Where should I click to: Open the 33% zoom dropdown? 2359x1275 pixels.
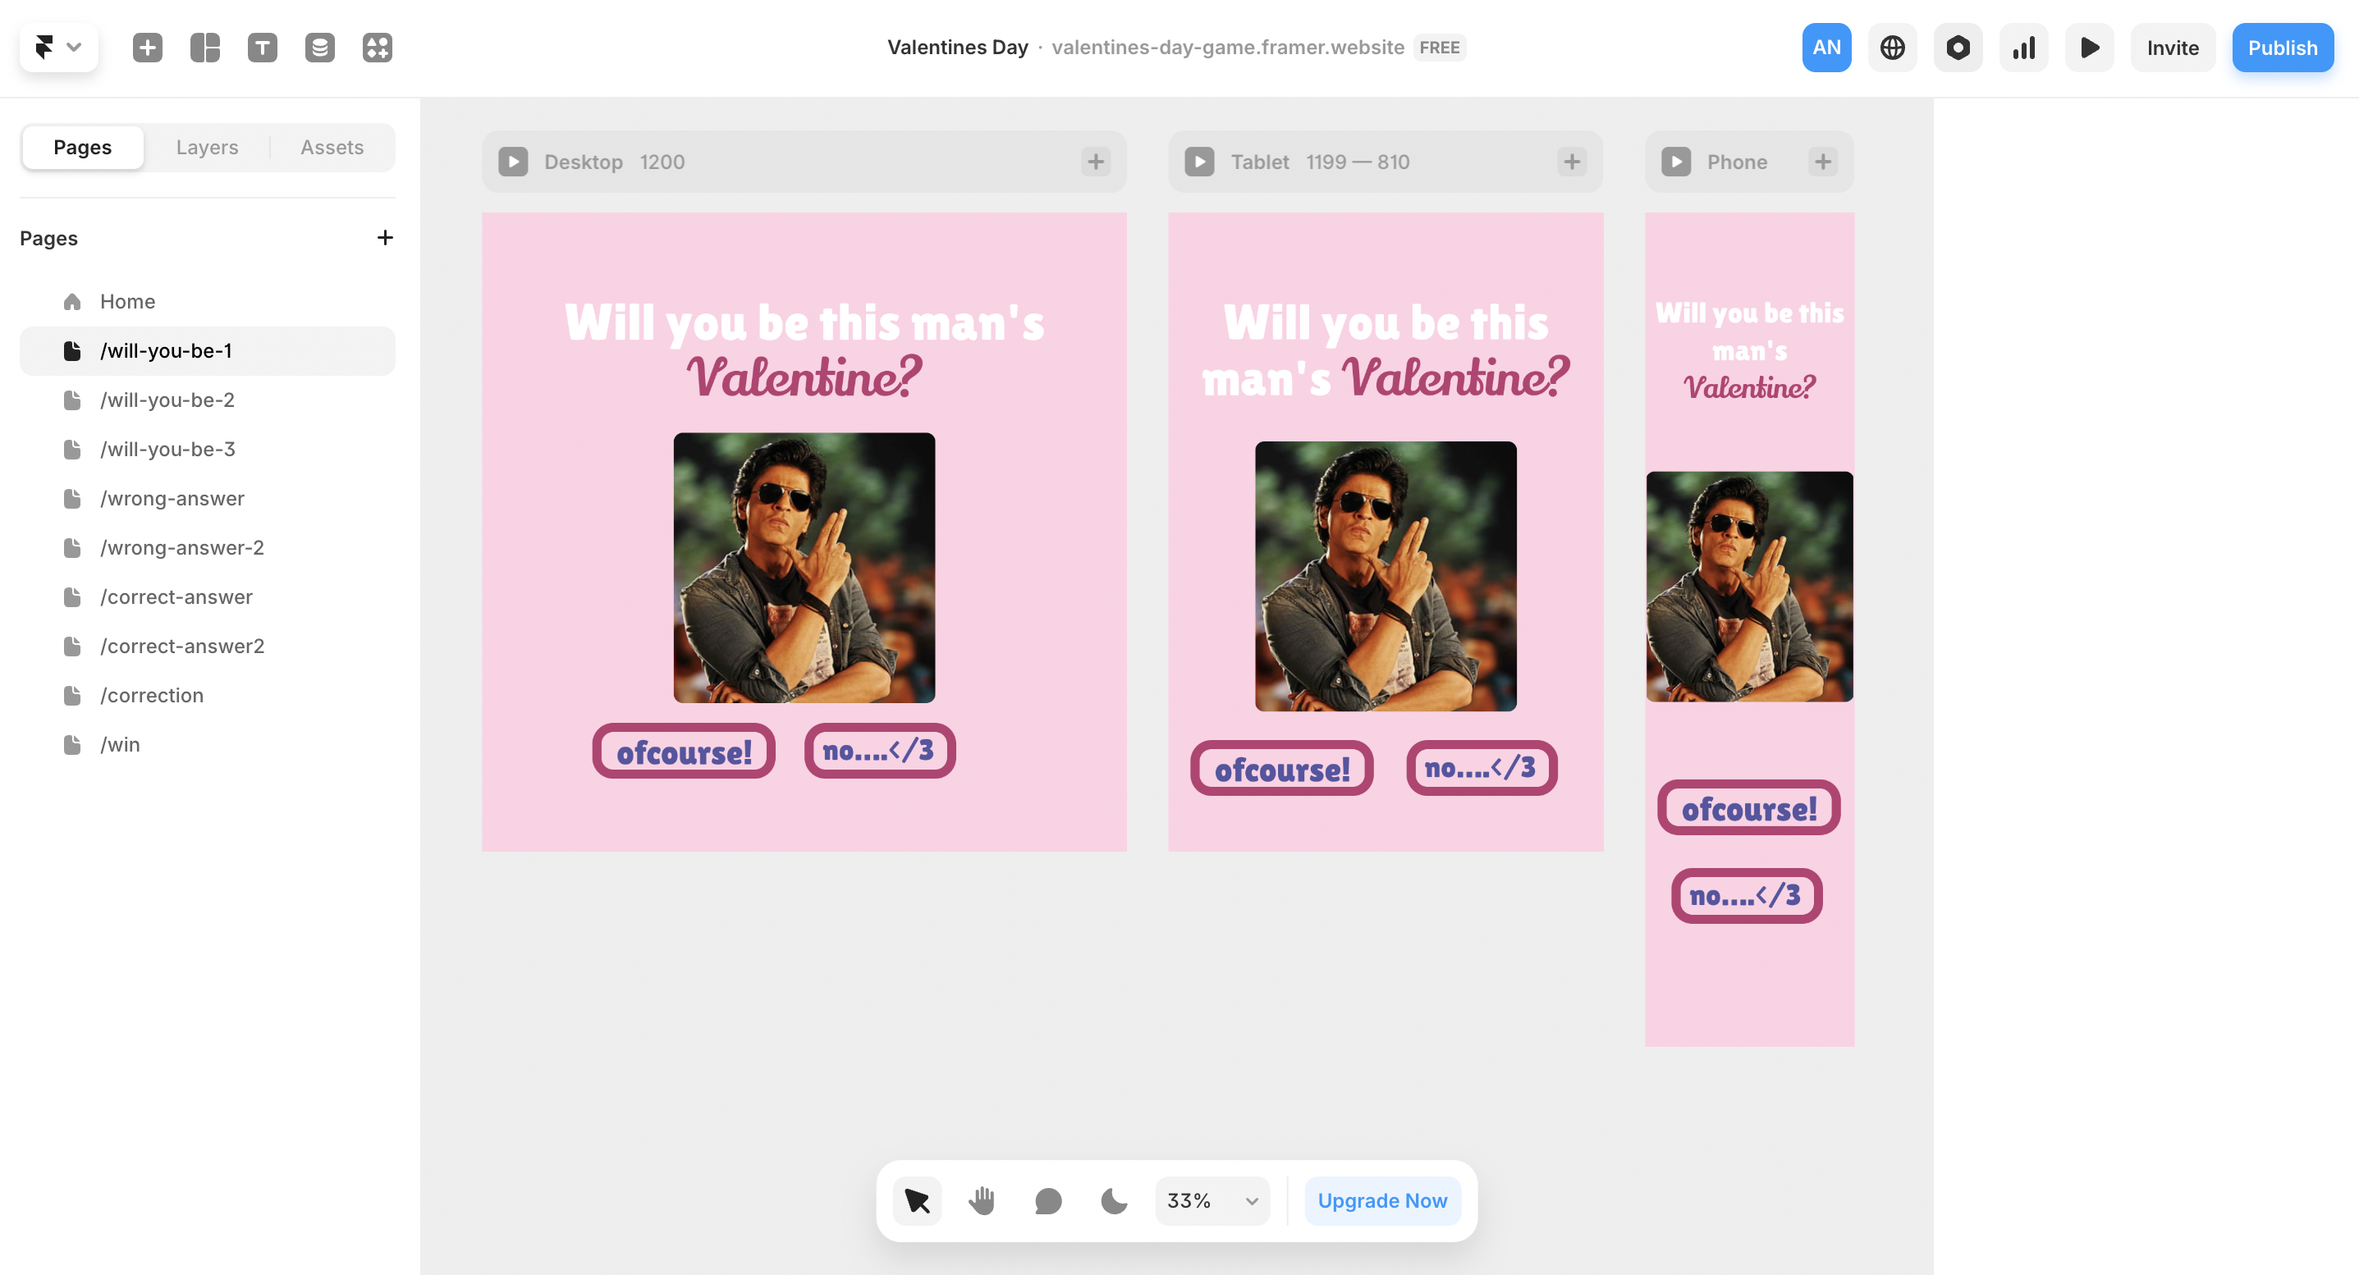tap(1212, 1201)
